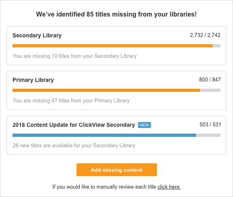Click the Primary Library orange progress bar

click(x=106, y=90)
